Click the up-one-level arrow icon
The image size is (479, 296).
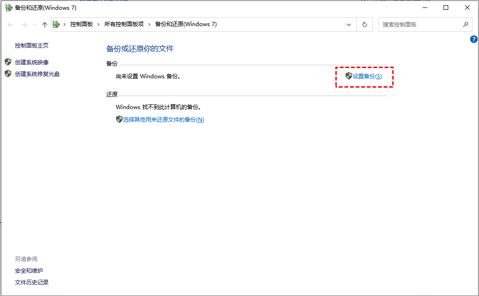click(x=44, y=24)
